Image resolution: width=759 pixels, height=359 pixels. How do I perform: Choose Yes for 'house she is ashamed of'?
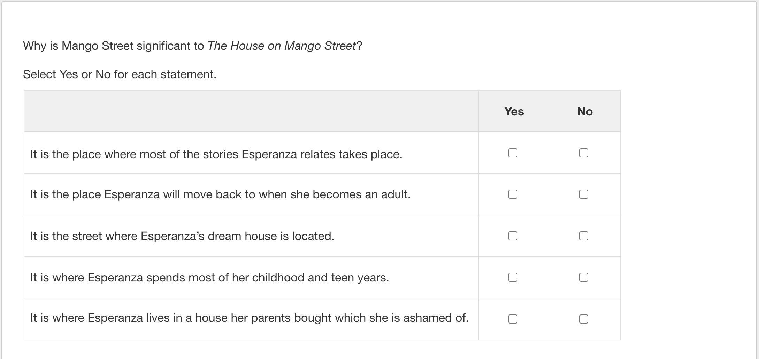[513, 319]
